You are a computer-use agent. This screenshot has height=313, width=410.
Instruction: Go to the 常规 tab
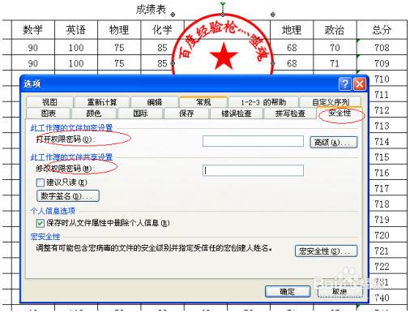tap(203, 102)
